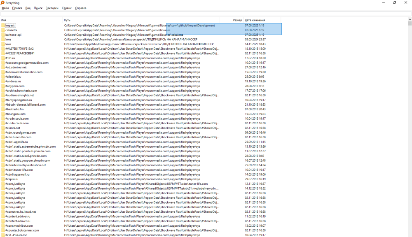Click folder icon next to #bbcdn-bbnaut.ibillboard.com

pos(3,105)
